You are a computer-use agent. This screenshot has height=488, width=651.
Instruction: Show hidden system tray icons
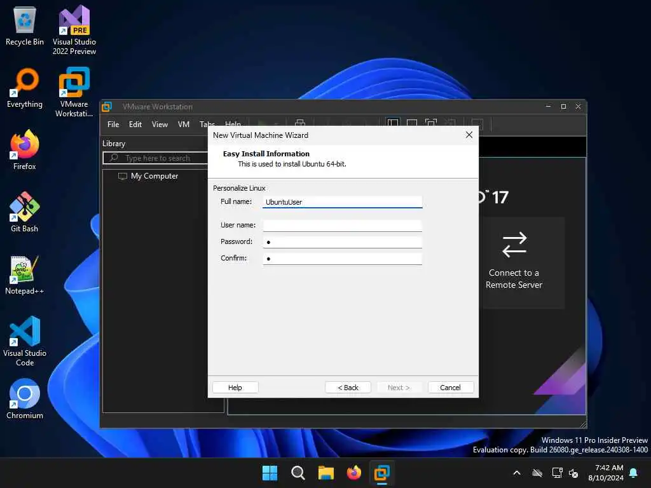coord(517,473)
